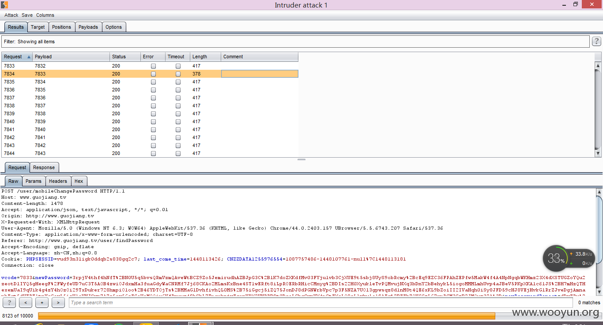
Task: Focus the 'Type a search term' field
Action: [x=320, y=302]
